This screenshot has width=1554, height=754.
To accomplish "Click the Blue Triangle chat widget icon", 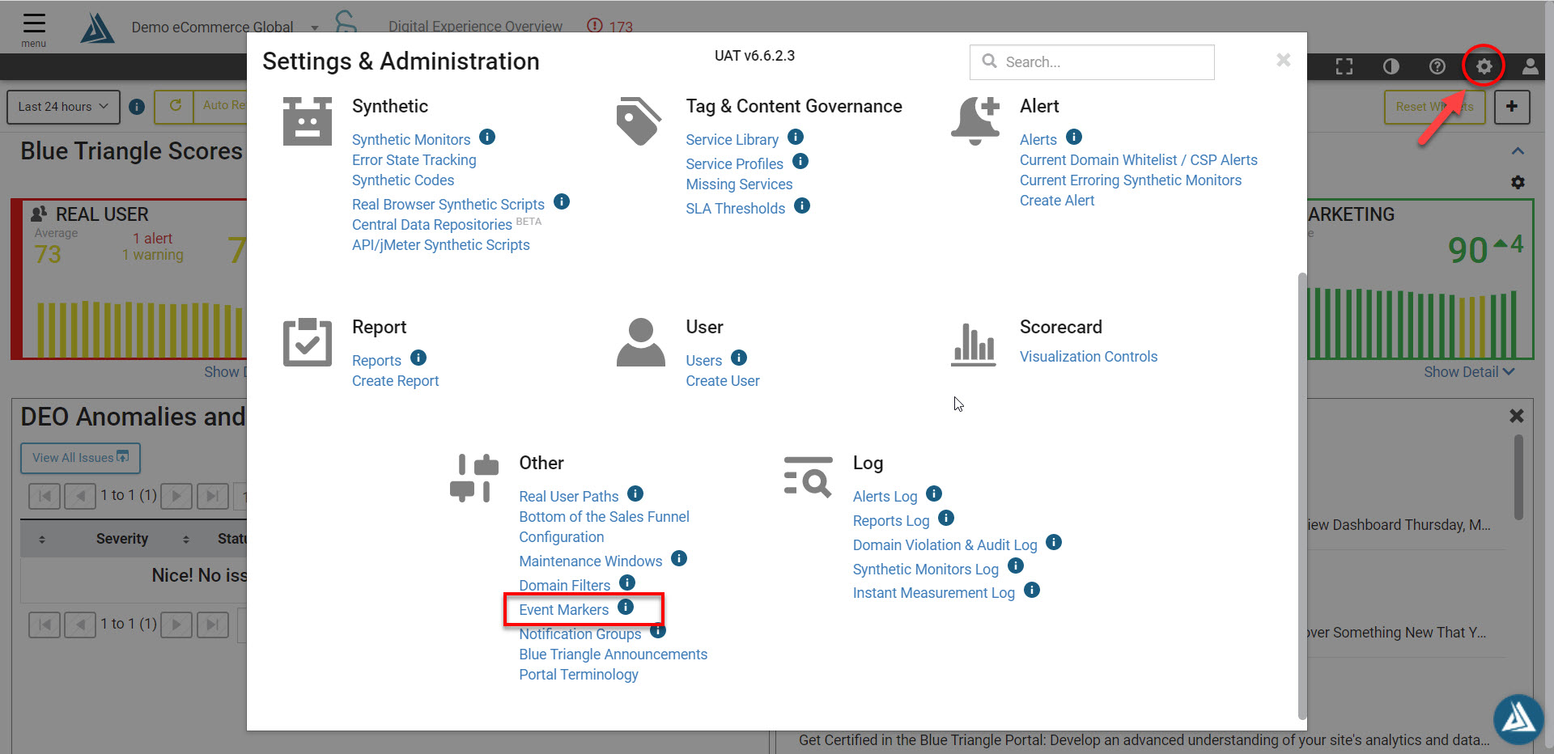I will pyautogui.click(x=1518, y=719).
